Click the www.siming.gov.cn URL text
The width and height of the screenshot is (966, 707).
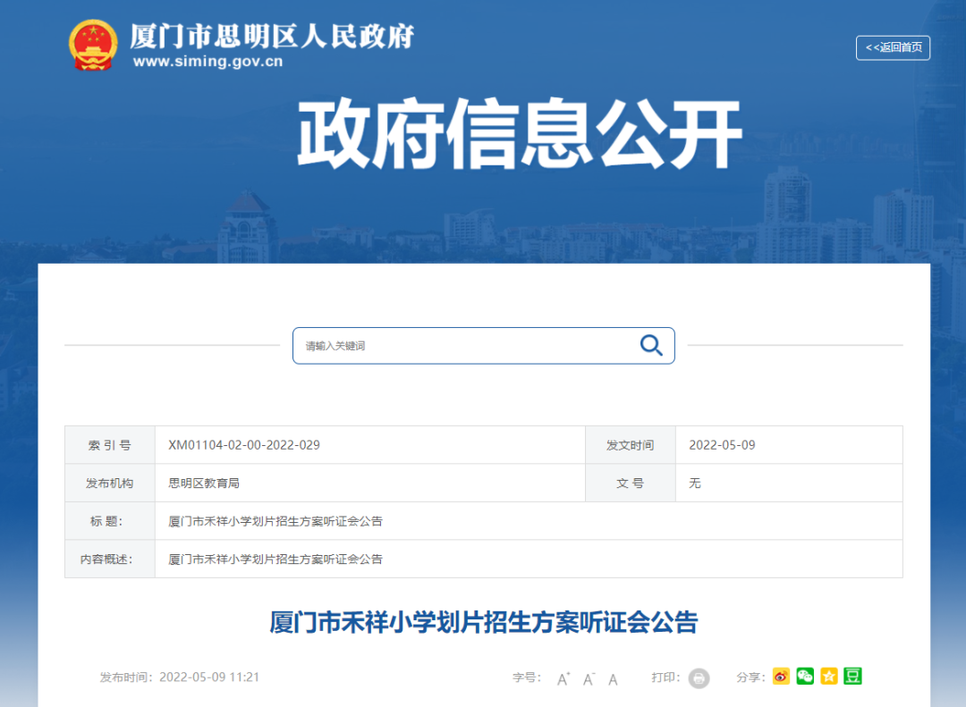point(208,62)
